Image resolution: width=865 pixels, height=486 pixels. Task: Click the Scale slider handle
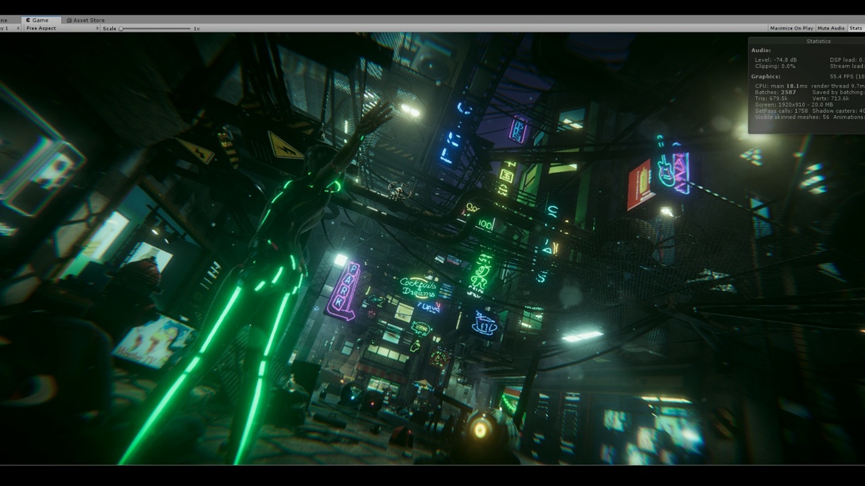pos(121,28)
